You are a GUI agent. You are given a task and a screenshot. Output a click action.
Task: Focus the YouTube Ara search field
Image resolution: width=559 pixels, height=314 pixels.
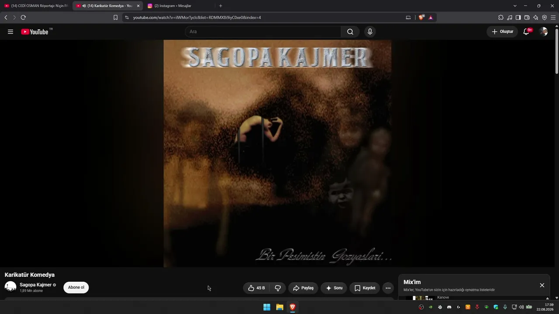(263, 31)
